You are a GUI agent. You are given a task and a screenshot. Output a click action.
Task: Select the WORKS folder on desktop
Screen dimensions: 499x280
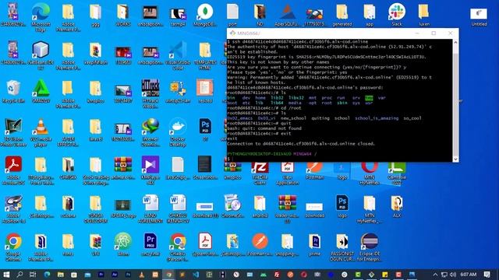(123, 15)
